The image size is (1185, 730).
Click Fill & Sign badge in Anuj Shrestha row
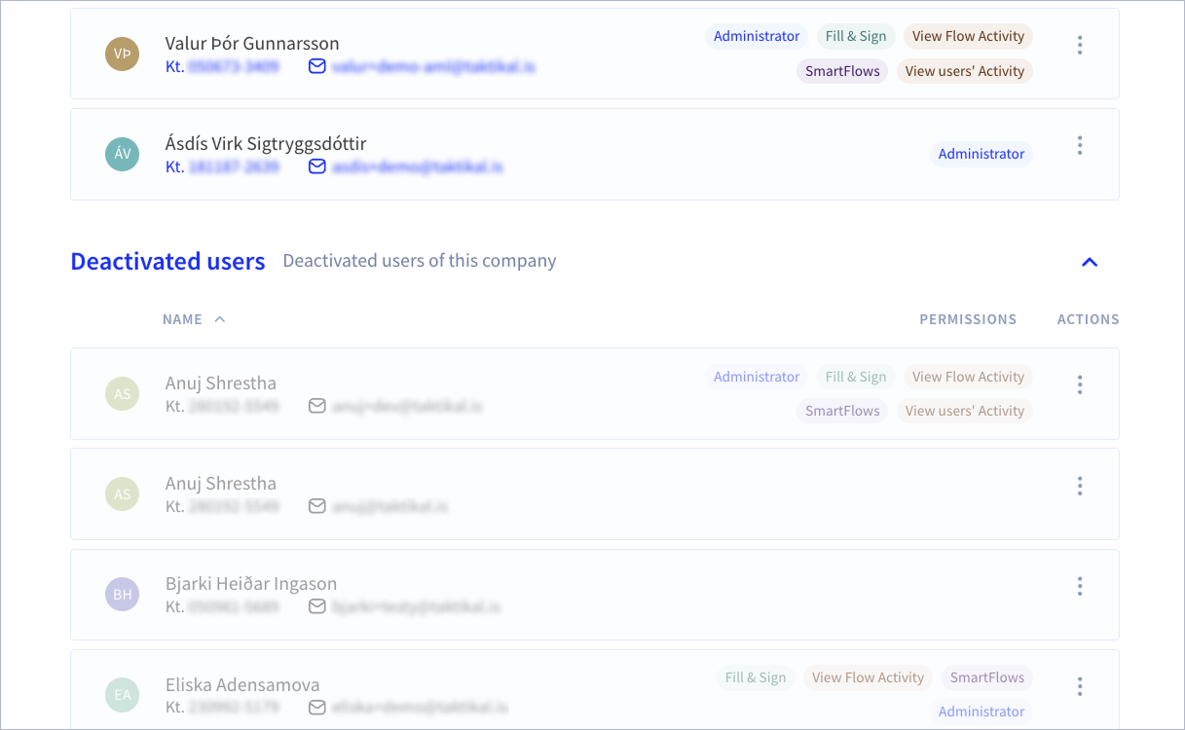pyautogui.click(x=856, y=377)
